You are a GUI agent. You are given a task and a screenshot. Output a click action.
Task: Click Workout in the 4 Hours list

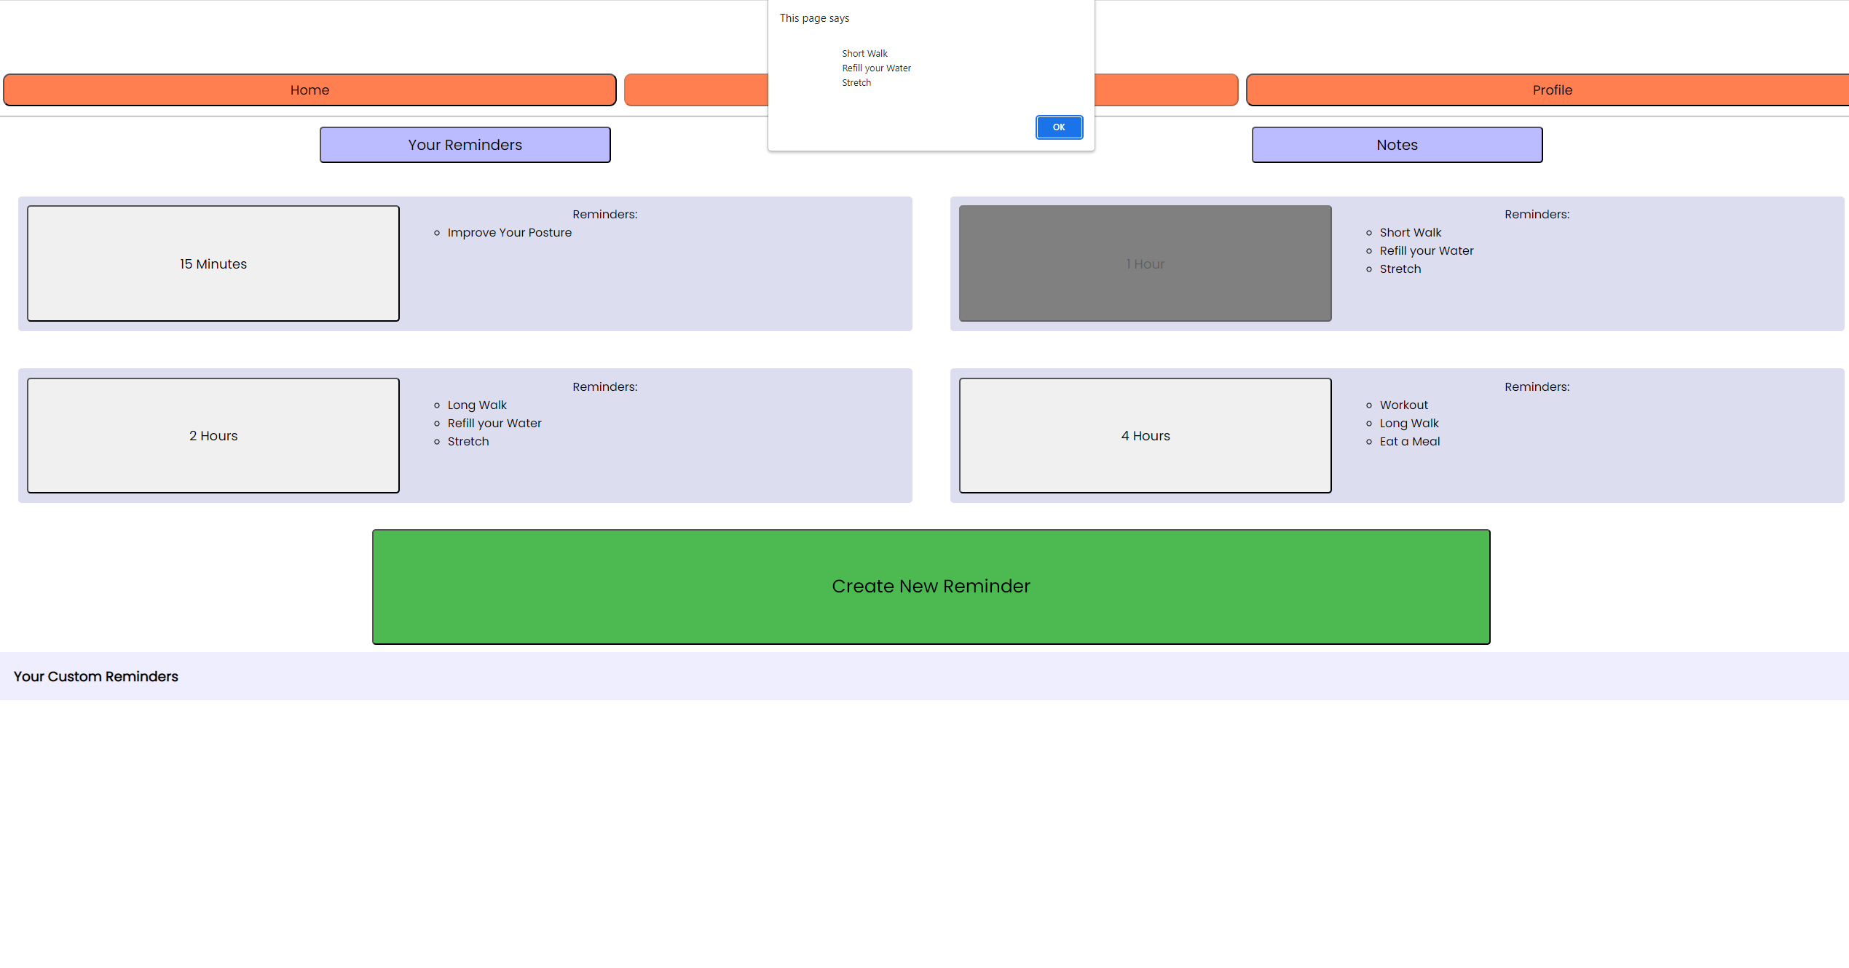tap(1403, 405)
